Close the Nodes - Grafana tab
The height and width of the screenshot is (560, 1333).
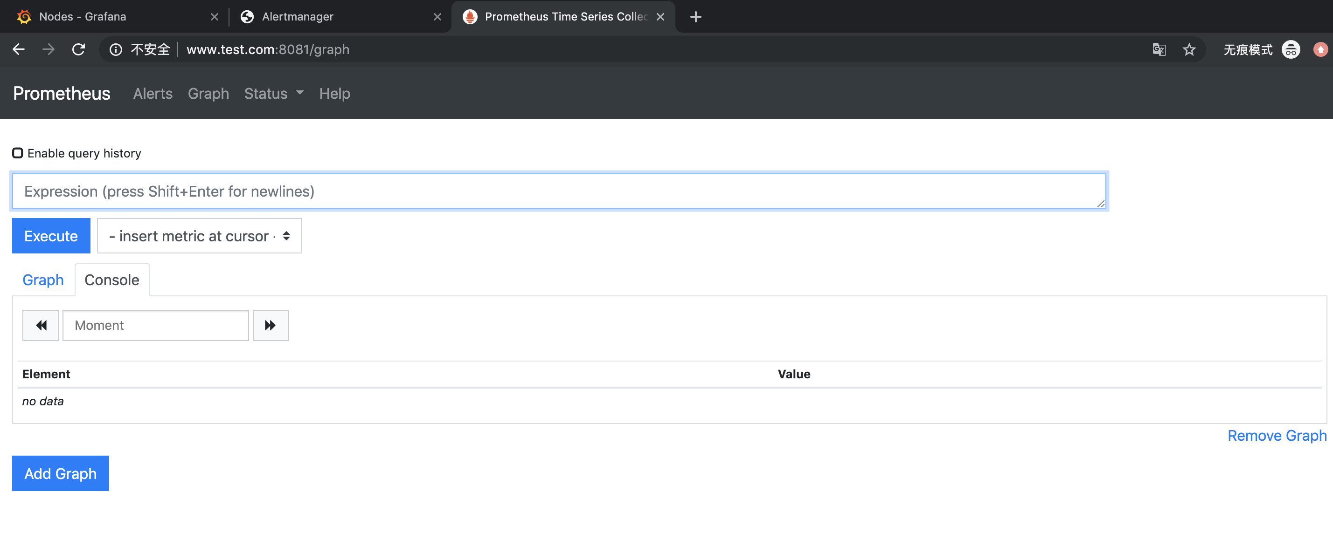pos(214,17)
